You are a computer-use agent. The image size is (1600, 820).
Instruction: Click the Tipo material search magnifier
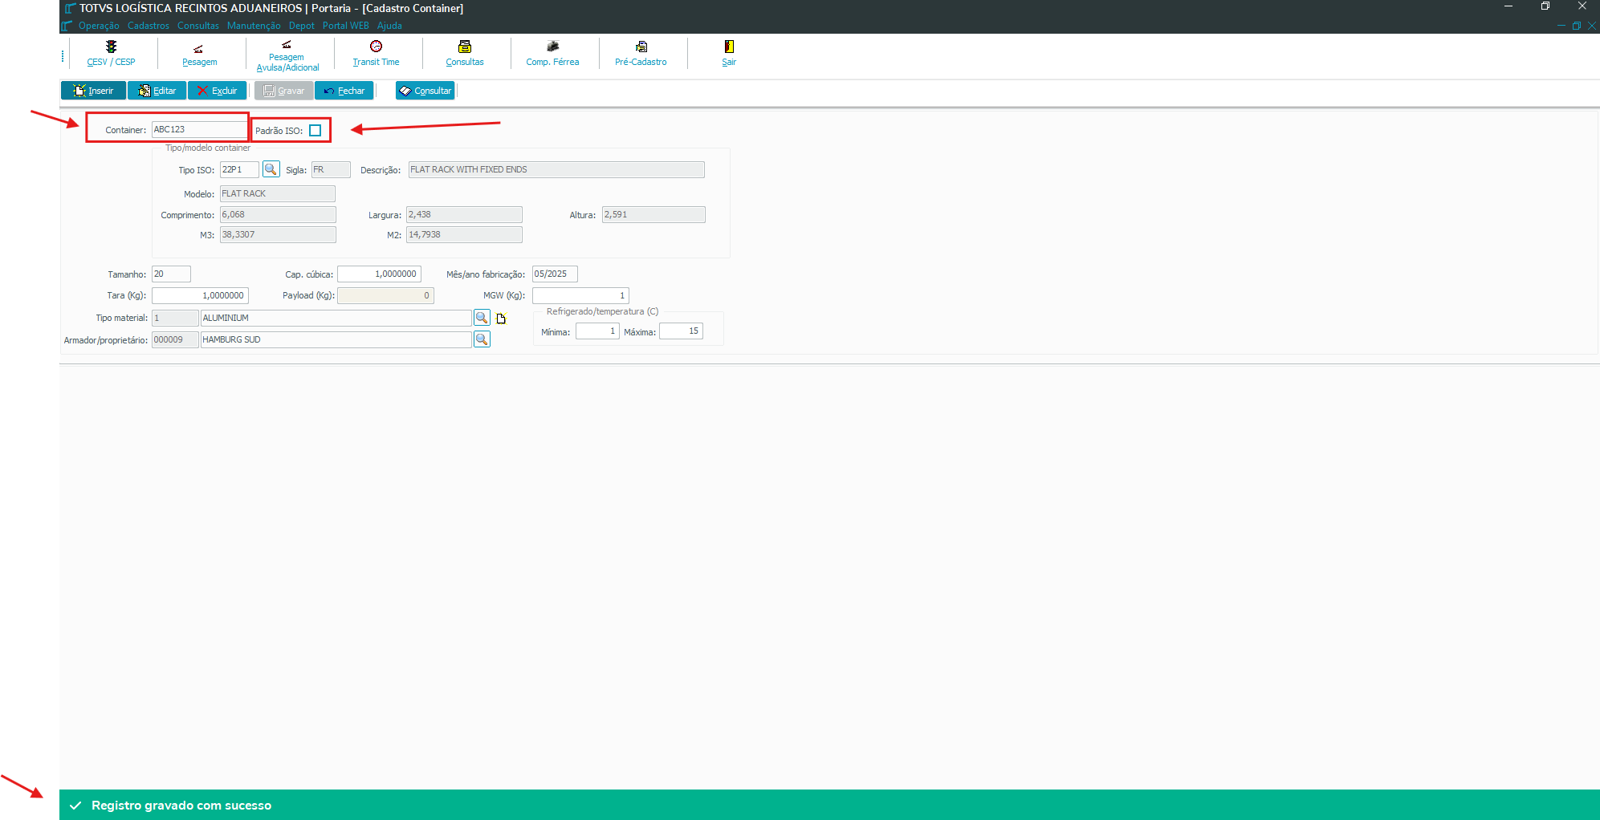click(482, 318)
